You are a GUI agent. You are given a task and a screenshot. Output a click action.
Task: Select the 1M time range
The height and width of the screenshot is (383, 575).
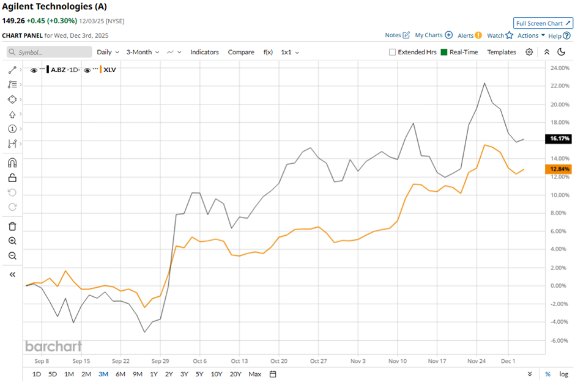tap(69, 374)
